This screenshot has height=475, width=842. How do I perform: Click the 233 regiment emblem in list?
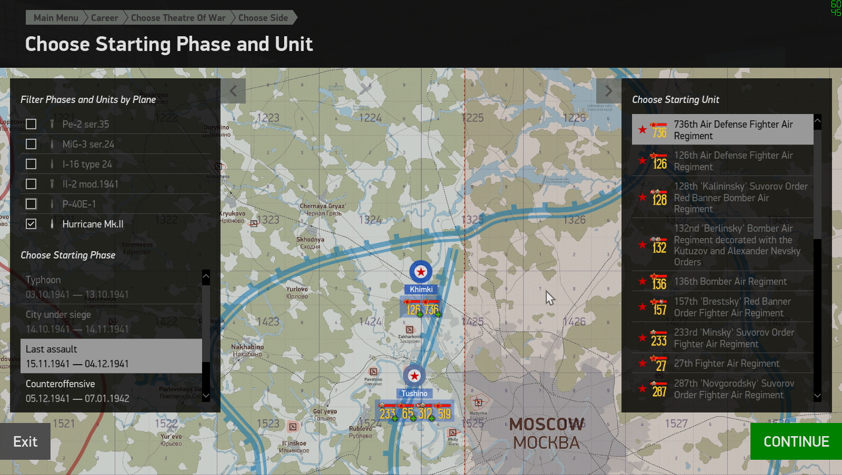pyautogui.click(x=659, y=338)
